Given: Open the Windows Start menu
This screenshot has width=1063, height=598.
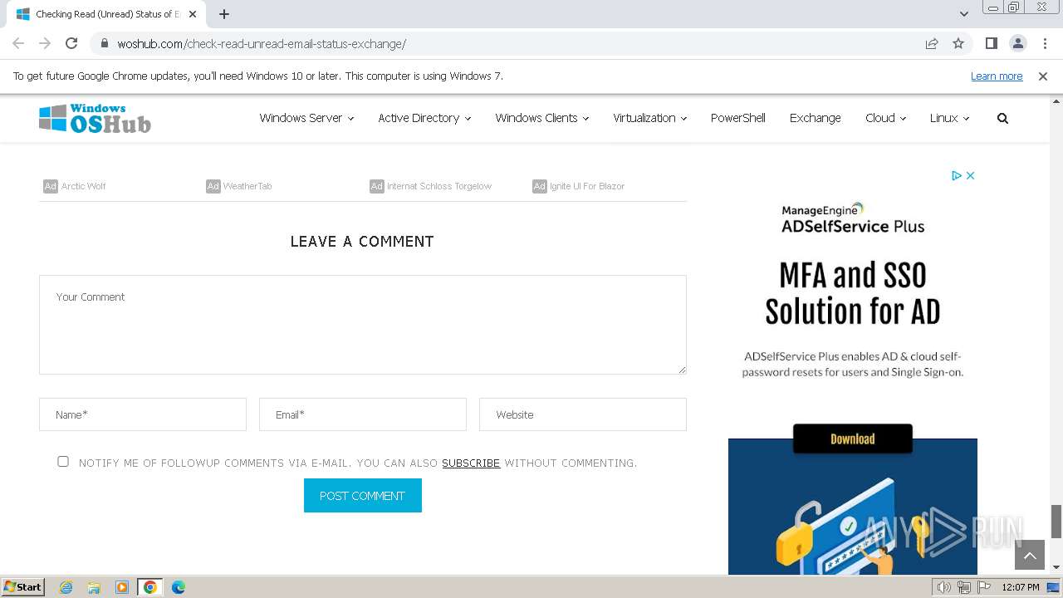Looking at the screenshot, I should click(x=22, y=586).
